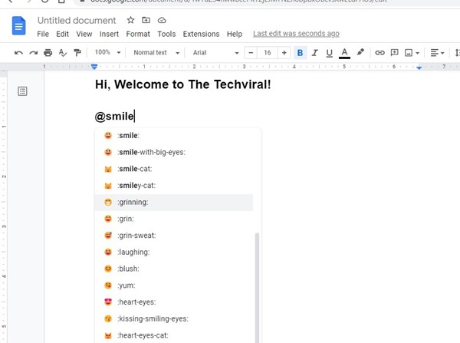Open text alignment options

click(x=437, y=53)
